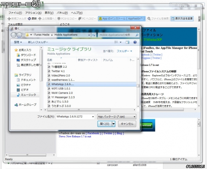
Task: Click the 開く(O) button
Action: click(x=105, y=124)
